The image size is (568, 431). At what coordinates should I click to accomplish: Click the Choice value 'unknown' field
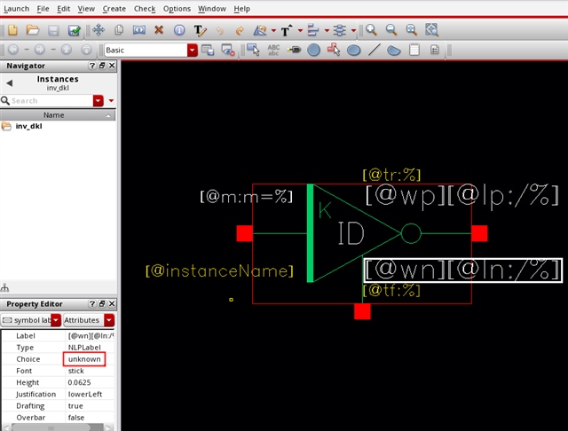click(x=84, y=359)
